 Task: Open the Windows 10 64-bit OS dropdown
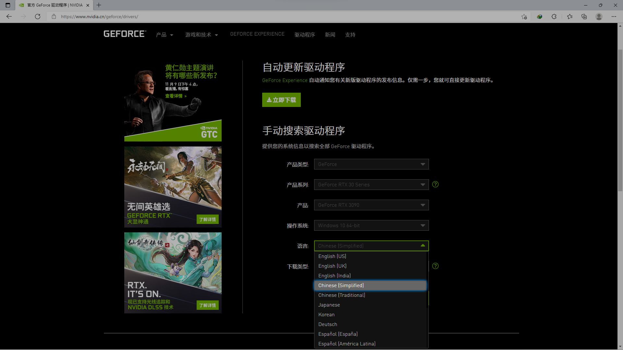pyautogui.click(x=371, y=226)
